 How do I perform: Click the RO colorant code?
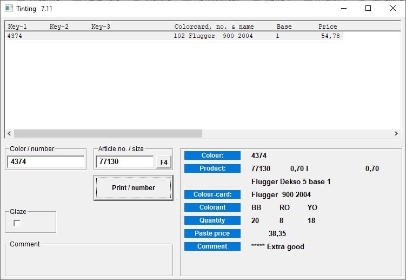pyautogui.click(x=284, y=207)
